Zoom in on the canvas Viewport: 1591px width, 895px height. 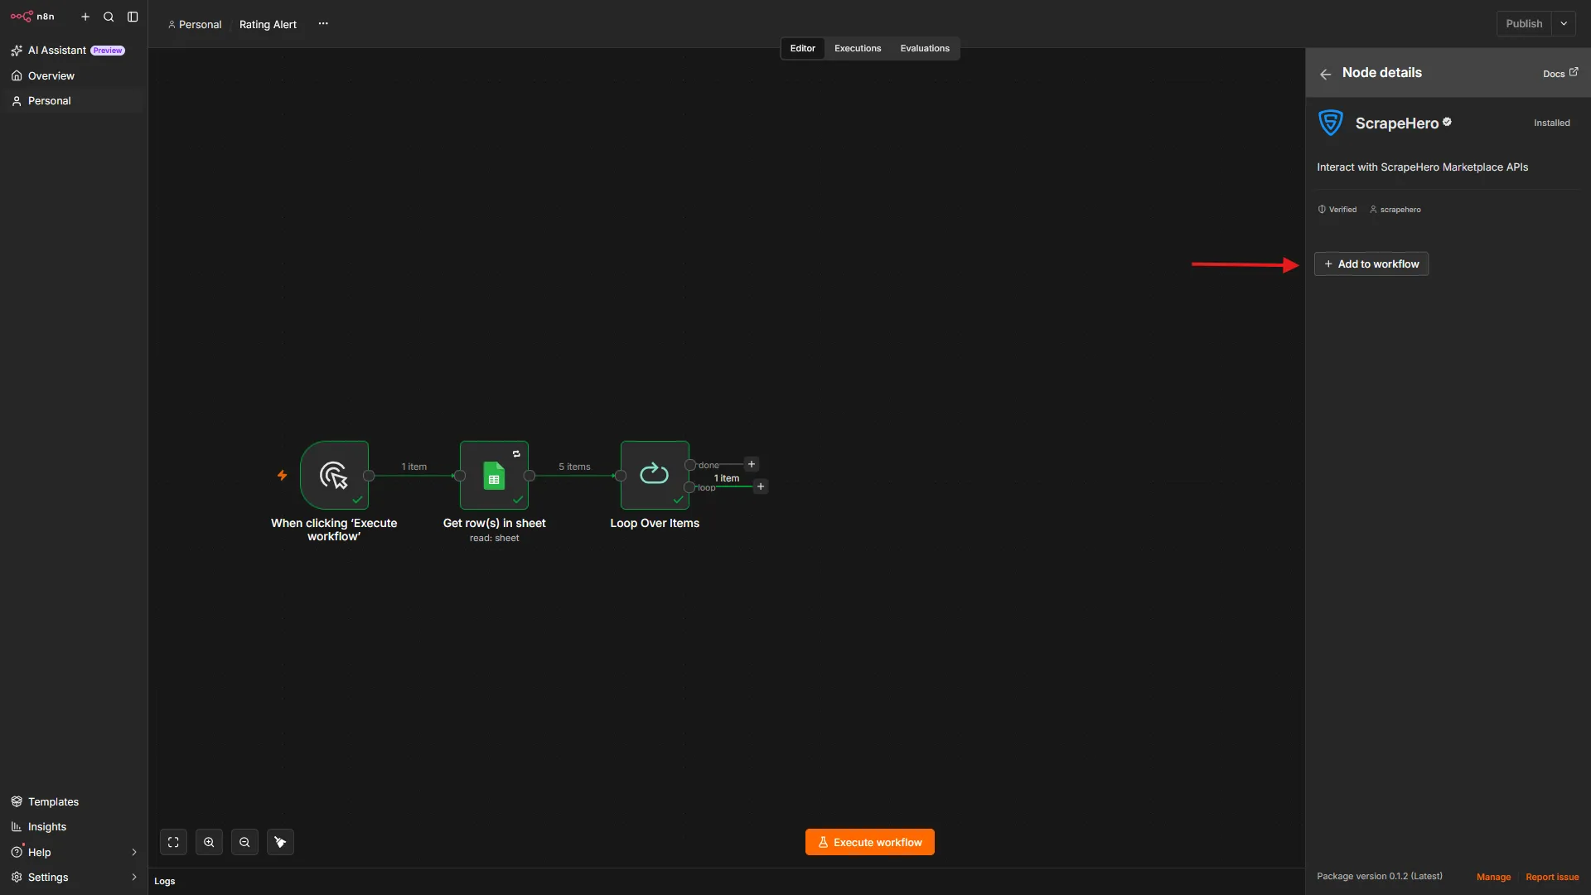pos(209,842)
